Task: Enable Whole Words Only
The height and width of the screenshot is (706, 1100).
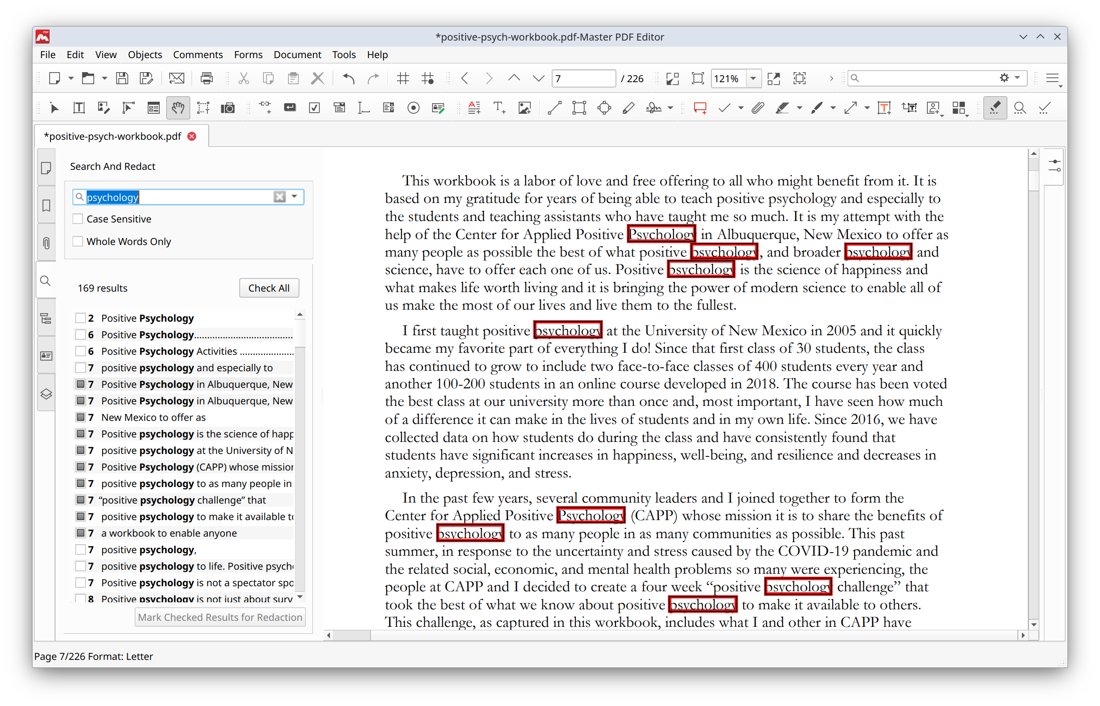Action: click(x=78, y=241)
